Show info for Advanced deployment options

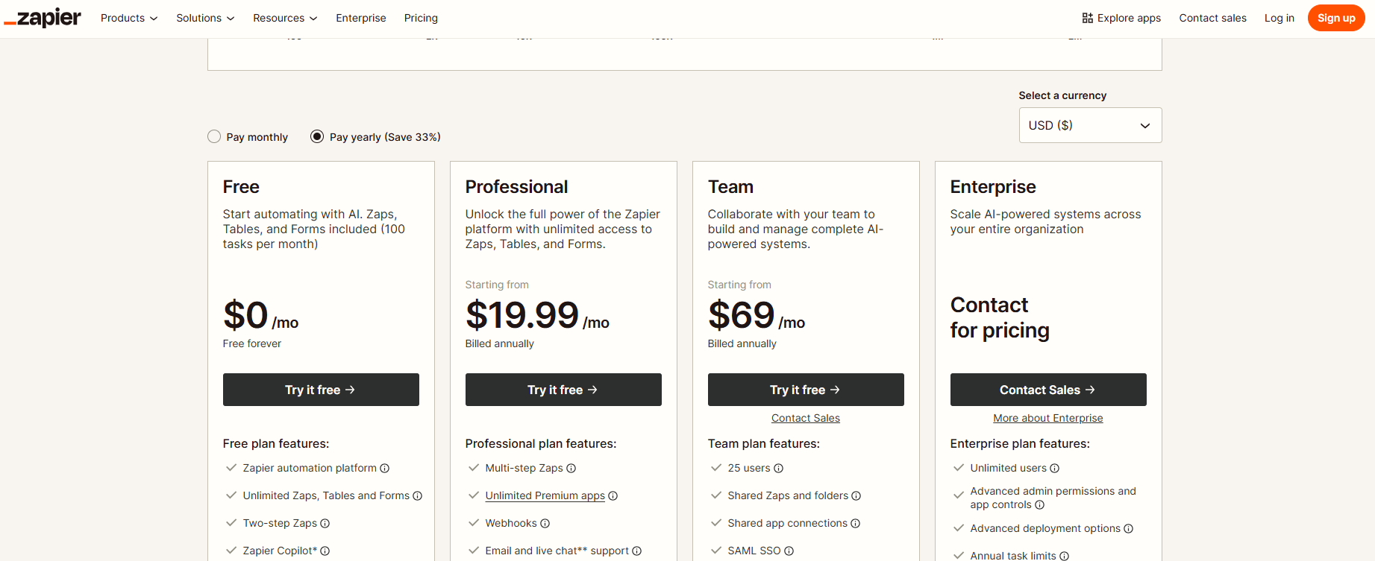click(x=1129, y=528)
